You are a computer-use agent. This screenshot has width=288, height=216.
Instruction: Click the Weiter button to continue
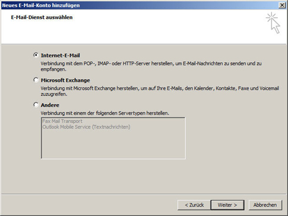pos(227,205)
